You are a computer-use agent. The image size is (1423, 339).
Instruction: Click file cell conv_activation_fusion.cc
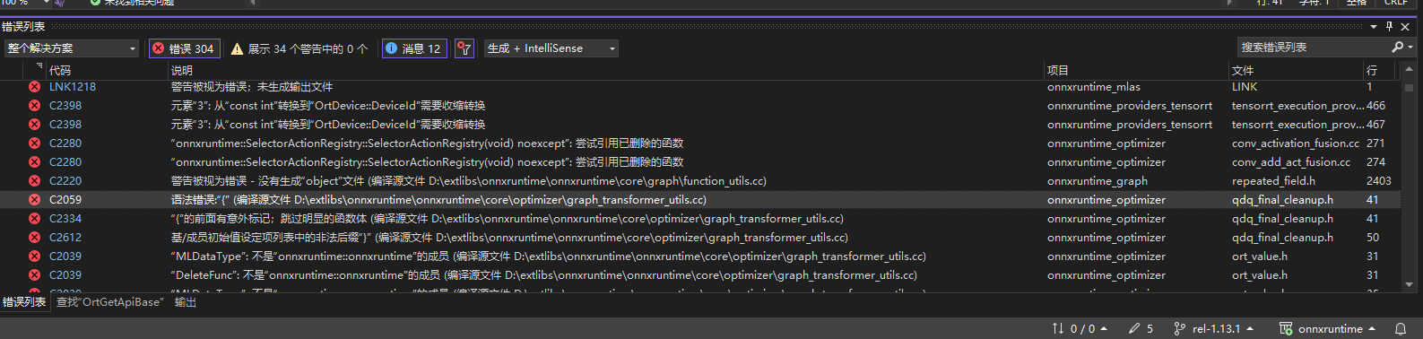(1296, 143)
